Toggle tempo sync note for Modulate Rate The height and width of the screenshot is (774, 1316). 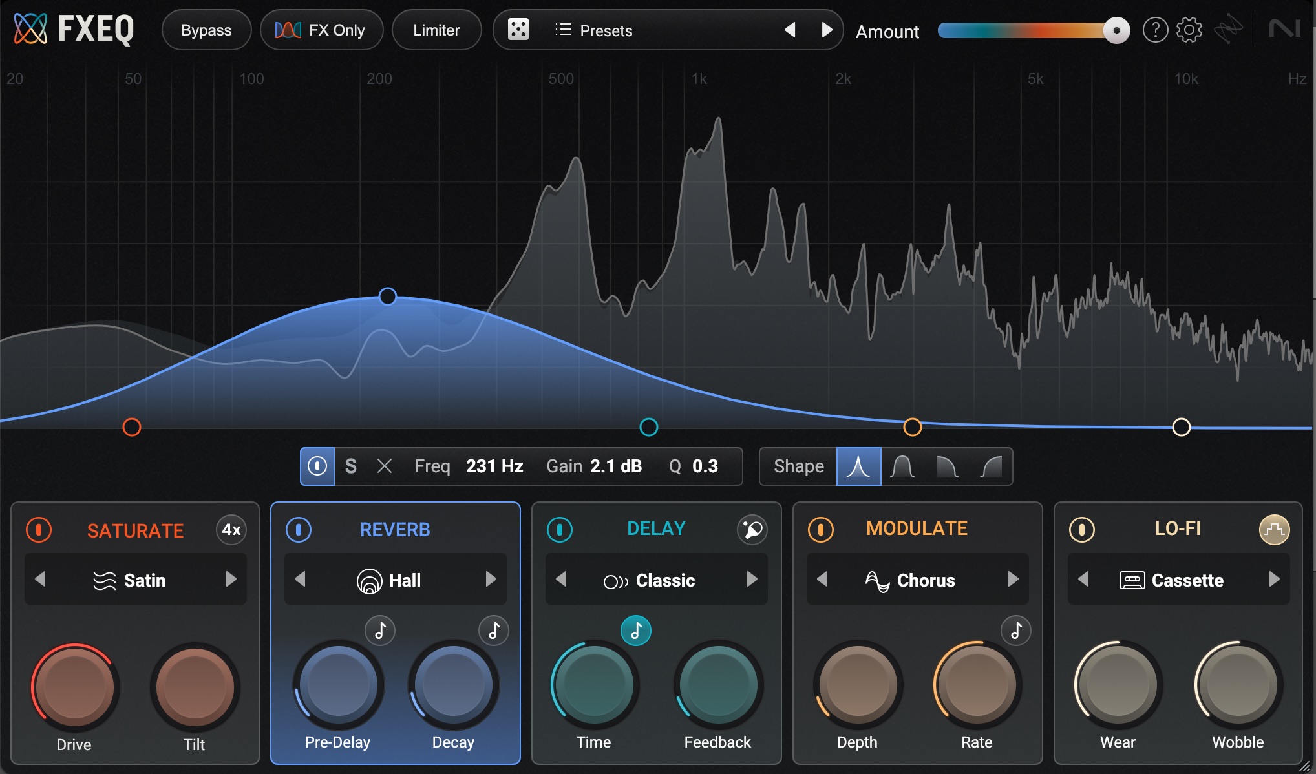tap(1016, 631)
